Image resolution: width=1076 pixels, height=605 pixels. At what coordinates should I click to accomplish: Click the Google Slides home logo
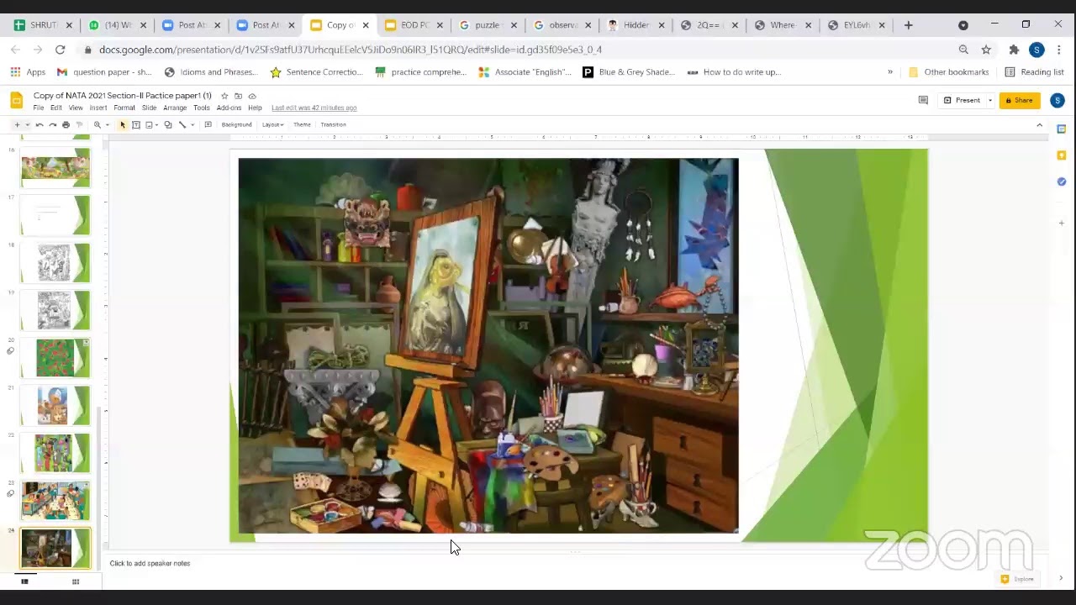coord(16,101)
